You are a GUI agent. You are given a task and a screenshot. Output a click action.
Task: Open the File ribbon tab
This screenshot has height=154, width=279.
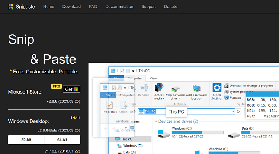(x=116, y=78)
